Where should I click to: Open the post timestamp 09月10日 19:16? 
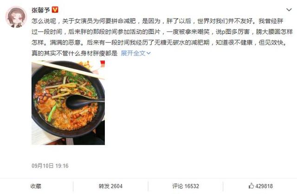[x=50, y=166]
